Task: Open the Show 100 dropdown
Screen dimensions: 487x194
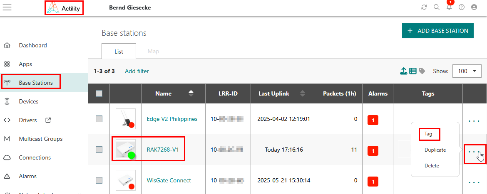Action: click(467, 71)
